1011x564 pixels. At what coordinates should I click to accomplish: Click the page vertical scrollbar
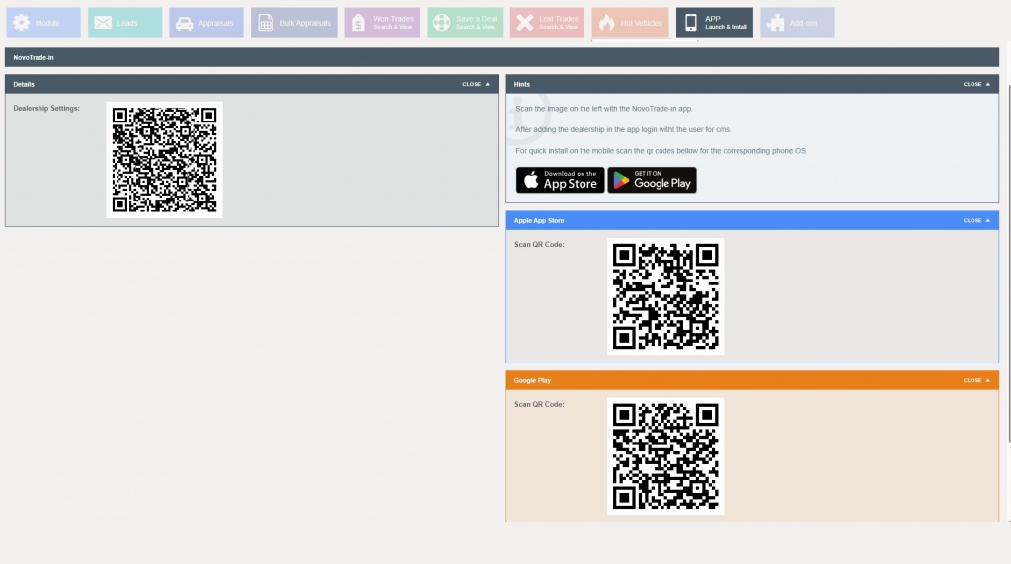1008,265
